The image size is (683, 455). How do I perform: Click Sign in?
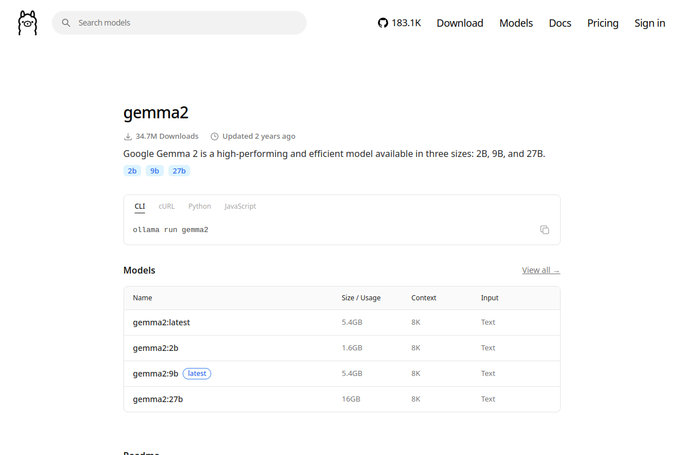(650, 23)
